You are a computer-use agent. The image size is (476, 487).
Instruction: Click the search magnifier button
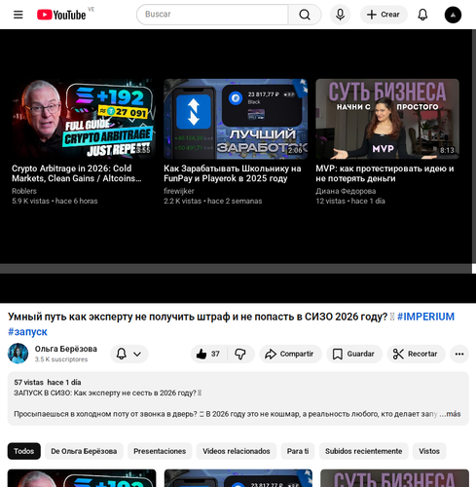305,15
